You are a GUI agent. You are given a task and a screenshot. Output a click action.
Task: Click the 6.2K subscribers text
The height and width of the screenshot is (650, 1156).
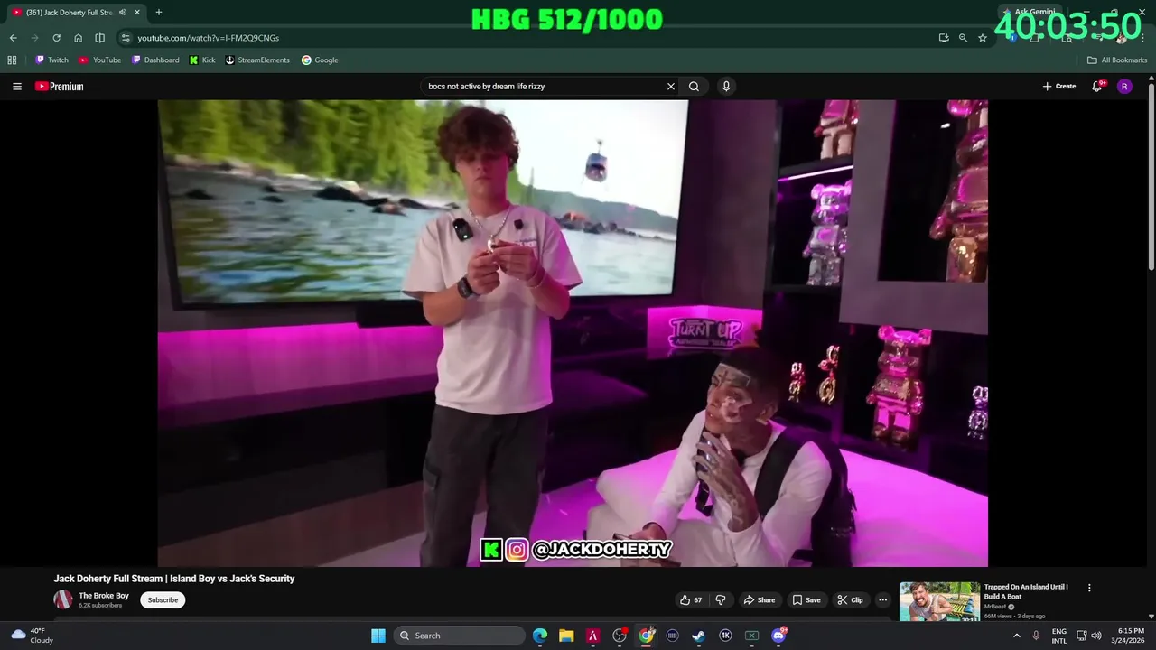pyautogui.click(x=100, y=606)
